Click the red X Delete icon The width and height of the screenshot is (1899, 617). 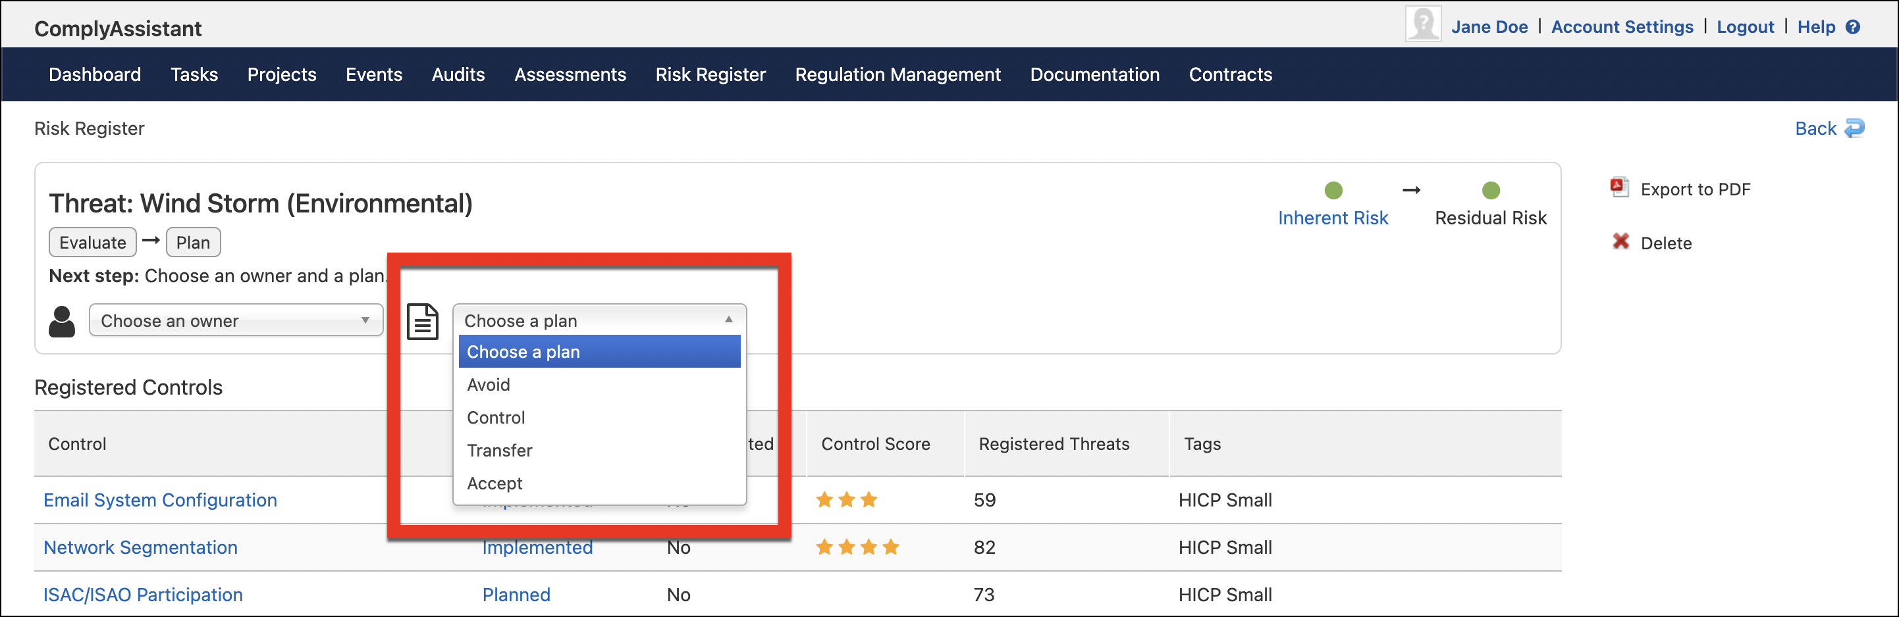click(1620, 241)
